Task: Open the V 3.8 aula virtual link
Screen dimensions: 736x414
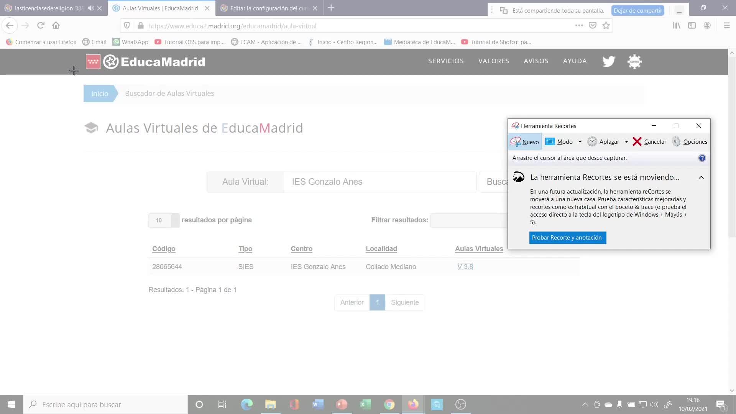Action: tap(465, 267)
